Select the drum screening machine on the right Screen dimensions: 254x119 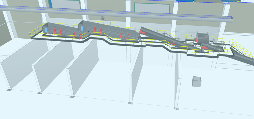tap(203, 38)
